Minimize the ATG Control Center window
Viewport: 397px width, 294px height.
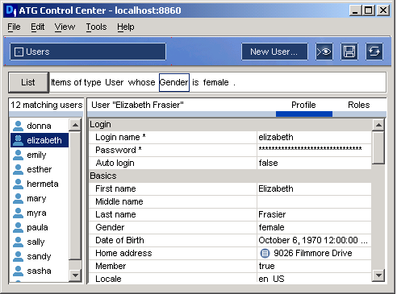(355, 10)
